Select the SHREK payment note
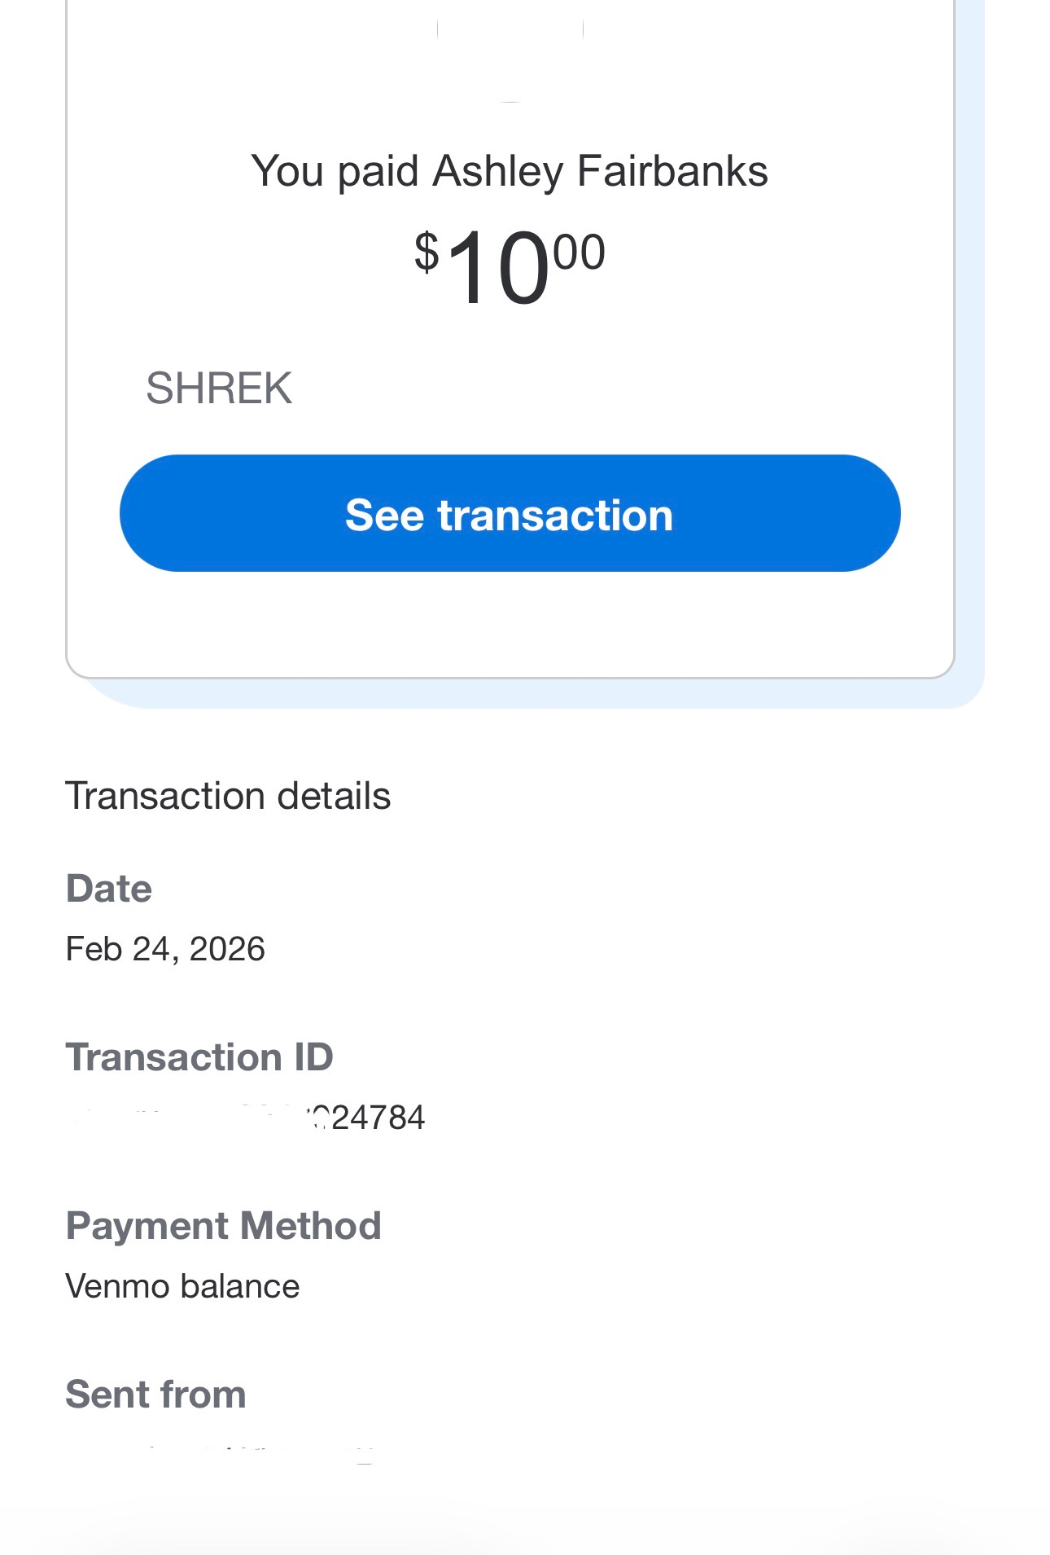Viewport: 1050px width, 1555px height. pyautogui.click(x=218, y=388)
